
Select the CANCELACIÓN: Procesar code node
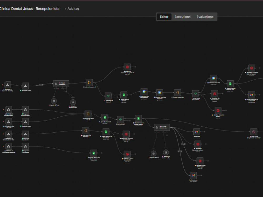86,131
